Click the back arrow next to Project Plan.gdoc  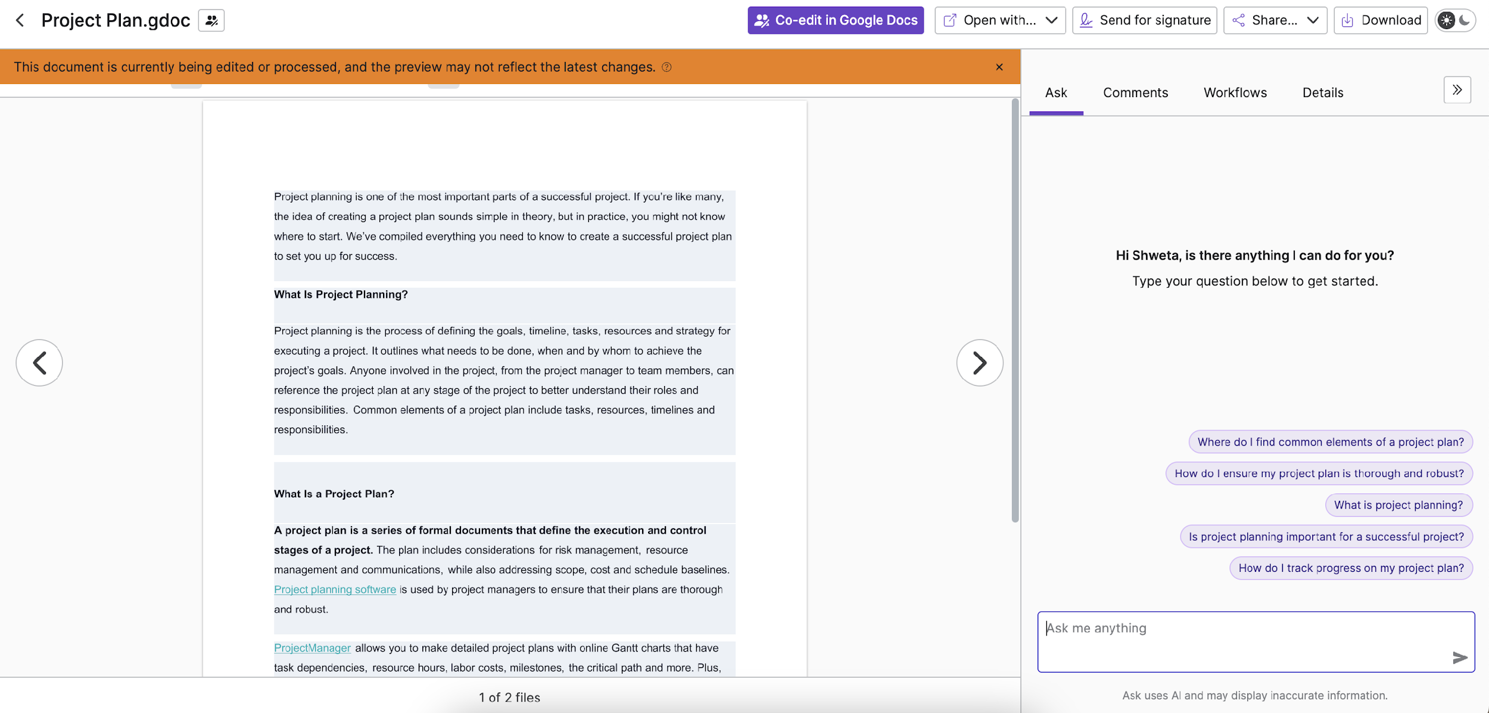pyautogui.click(x=20, y=20)
